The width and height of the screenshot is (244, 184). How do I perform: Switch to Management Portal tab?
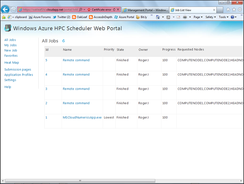[x=145, y=10]
